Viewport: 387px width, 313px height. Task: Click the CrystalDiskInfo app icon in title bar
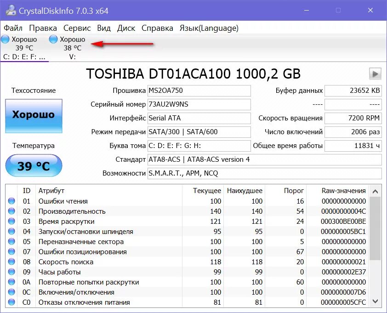pos(11,11)
